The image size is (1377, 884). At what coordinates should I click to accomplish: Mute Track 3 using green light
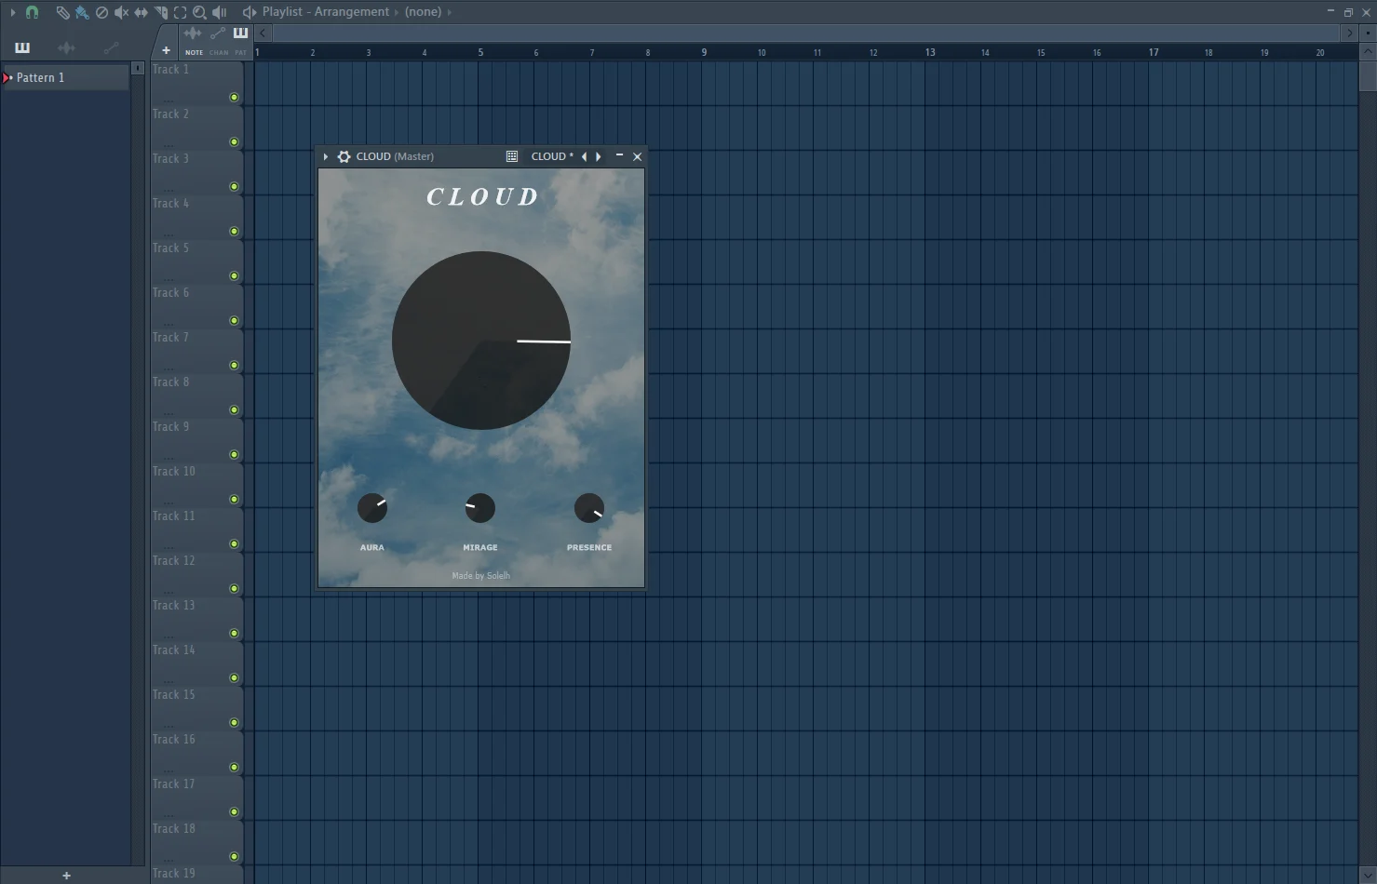tap(234, 187)
